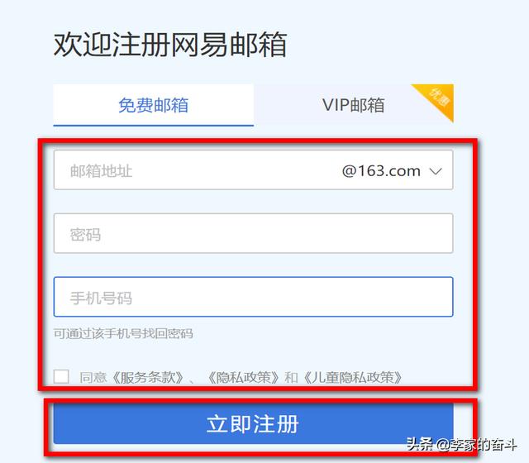This screenshot has height=463, width=529.
Task: Click the 可通过该手机号找回密码 hint text
Action: [123, 334]
